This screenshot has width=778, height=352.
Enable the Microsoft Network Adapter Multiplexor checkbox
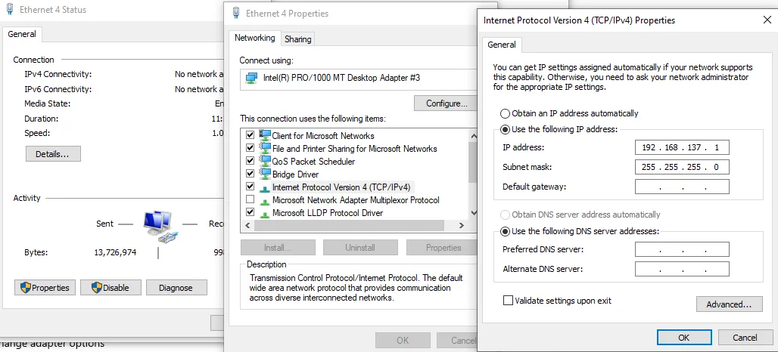click(x=251, y=200)
